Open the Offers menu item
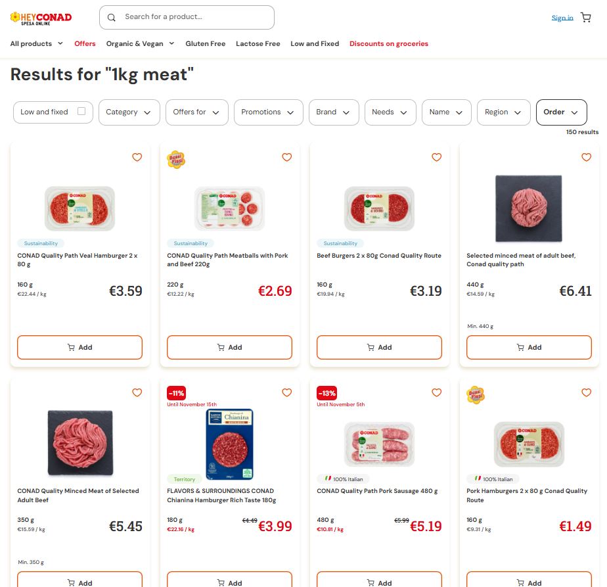 pos(85,44)
